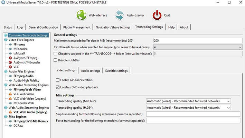Select the Transcoding Settings tab
The width and height of the screenshot is (245, 138).
click(149, 27)
